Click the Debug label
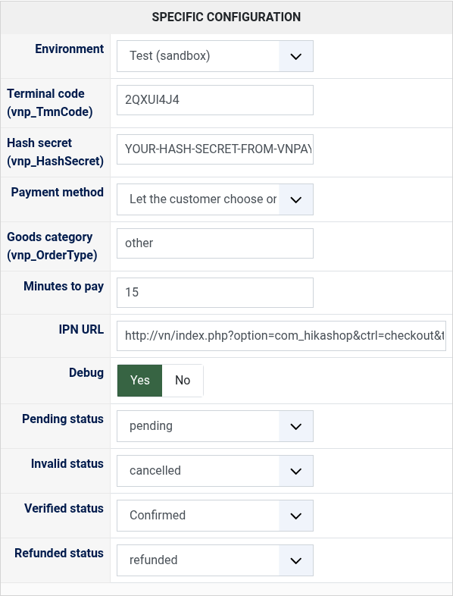This screenshot has height=596, width=453. coord(86,373)
